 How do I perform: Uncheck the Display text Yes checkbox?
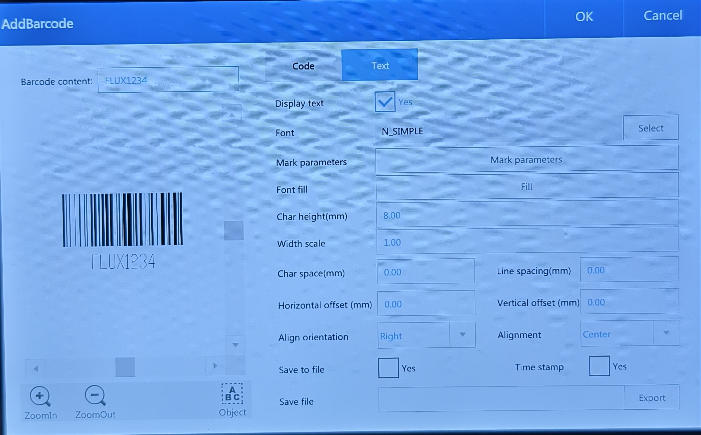385,102
